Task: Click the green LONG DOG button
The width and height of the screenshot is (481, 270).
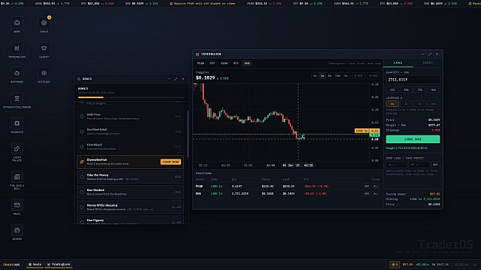Action: [412, 139]
